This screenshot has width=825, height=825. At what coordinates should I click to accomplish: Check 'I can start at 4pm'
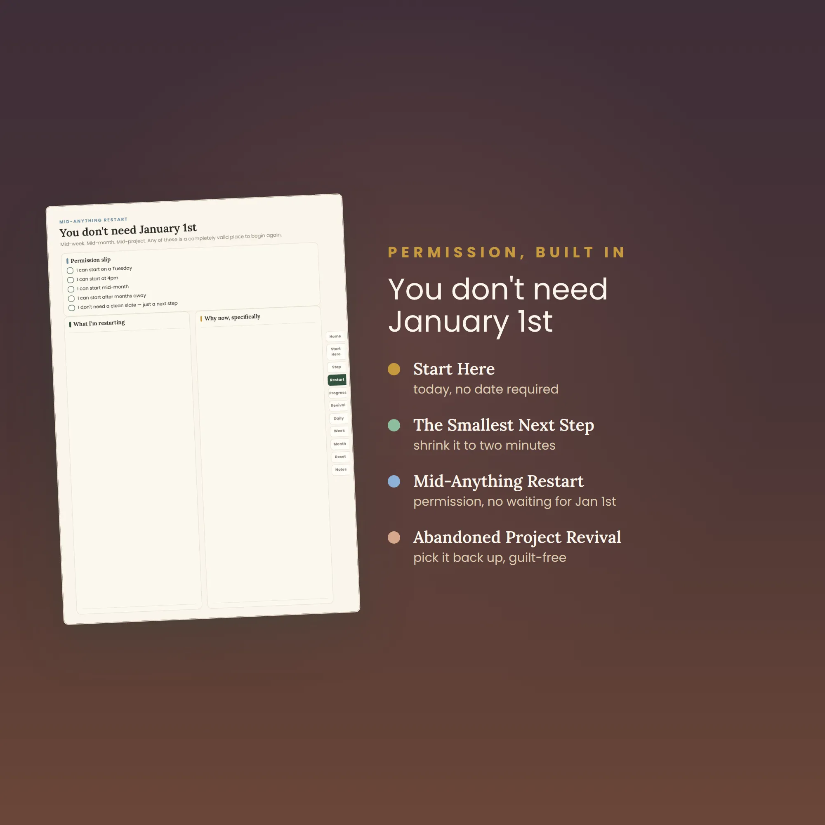pyautogui.click(x=71, y=280)
